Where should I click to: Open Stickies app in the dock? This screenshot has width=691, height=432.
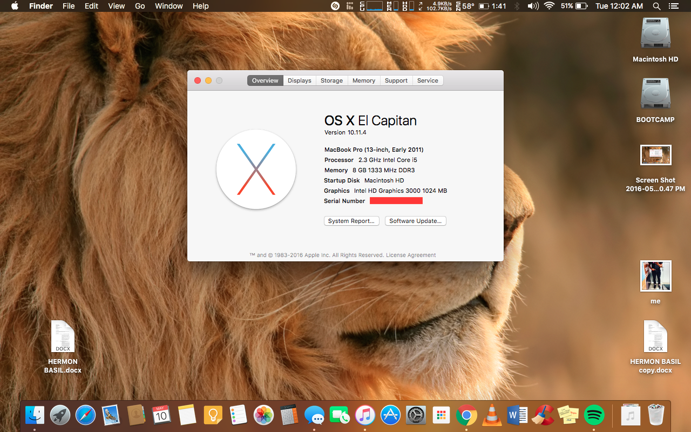pyautogui.click(x=568, y=415)
